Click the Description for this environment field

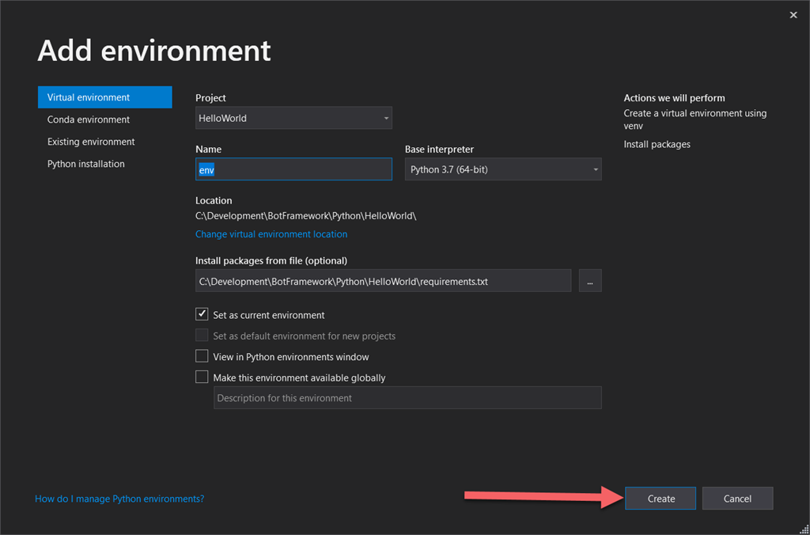(407, 398)
